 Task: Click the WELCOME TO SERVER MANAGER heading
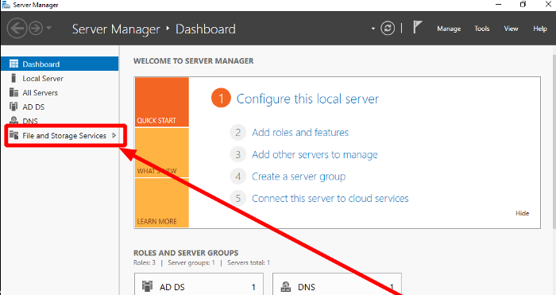[x=193, y=61]
